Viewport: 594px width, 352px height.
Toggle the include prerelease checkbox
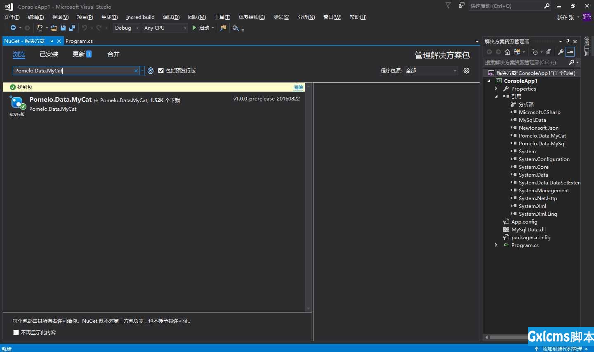point(161,71)
